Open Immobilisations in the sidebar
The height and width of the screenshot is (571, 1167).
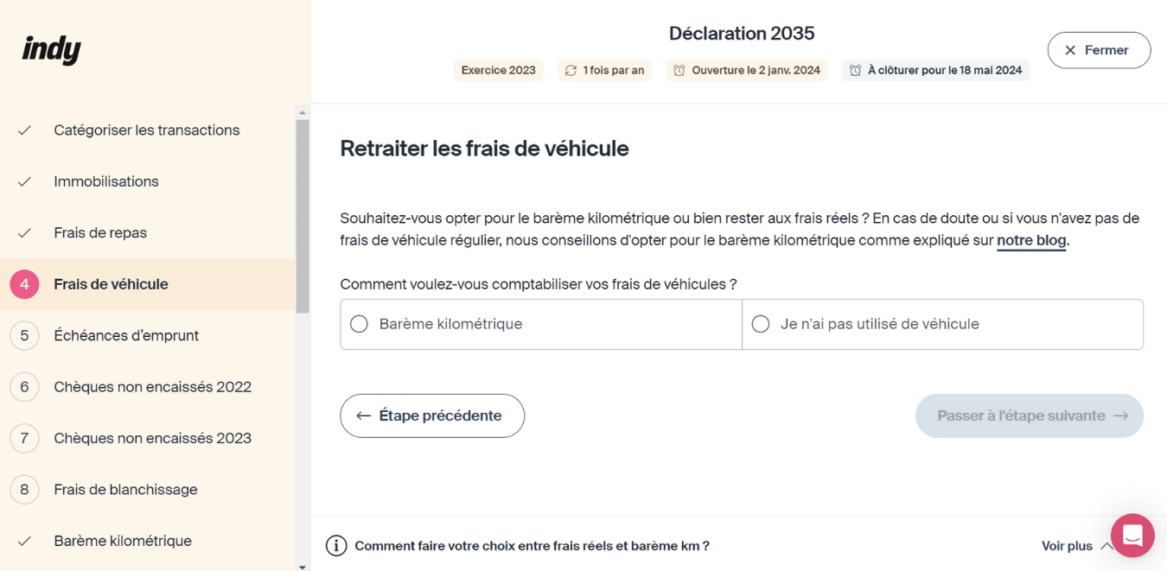(x=106, y=181)
